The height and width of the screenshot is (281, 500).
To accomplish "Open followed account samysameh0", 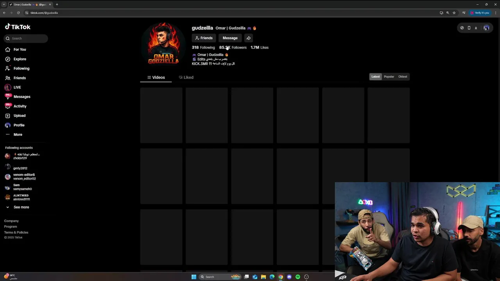I will 18,187.
